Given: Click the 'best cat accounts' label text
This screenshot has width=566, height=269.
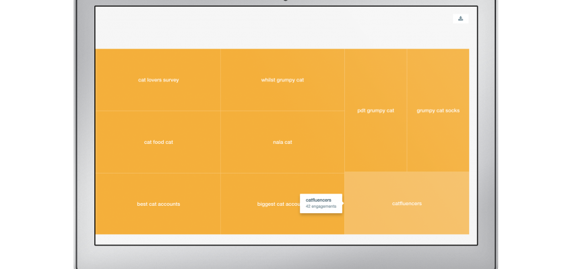Looking at the screenshot, I should (158, 204).
